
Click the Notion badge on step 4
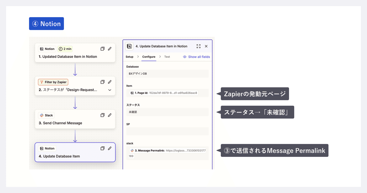point(47,149)
